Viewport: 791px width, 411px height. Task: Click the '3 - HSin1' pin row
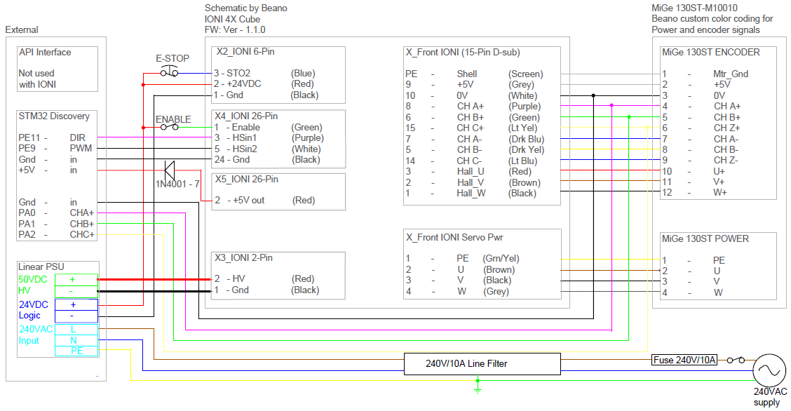(269, 137)
